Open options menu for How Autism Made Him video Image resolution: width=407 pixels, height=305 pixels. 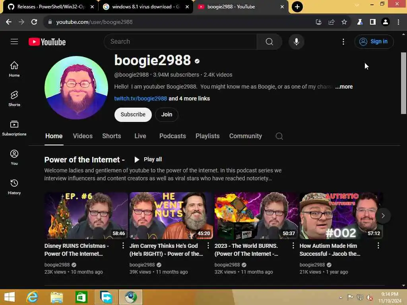tap(378, 245)
